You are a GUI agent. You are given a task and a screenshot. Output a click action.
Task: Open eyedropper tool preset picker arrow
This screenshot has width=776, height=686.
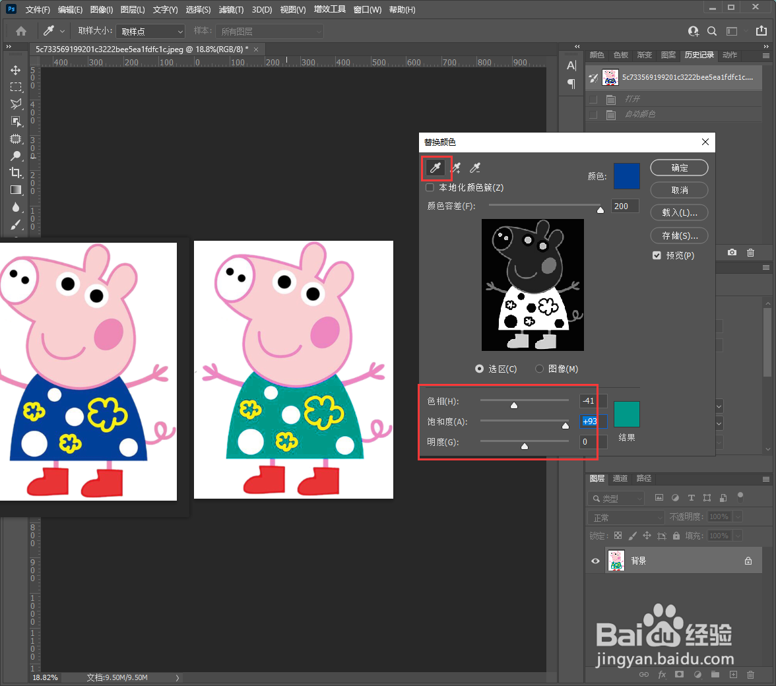[62, 31]
